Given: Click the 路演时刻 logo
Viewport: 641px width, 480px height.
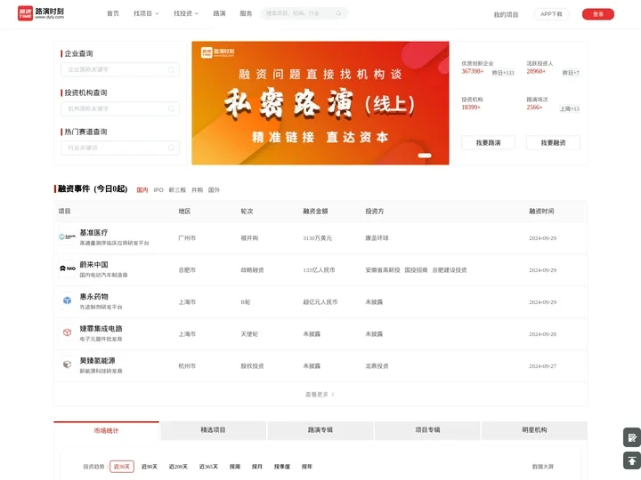Looking at the screenshot, I should [x=41, y=13].
